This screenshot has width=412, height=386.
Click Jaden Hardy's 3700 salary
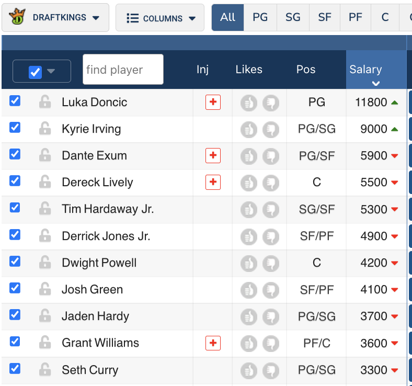(x=374, y=316)
